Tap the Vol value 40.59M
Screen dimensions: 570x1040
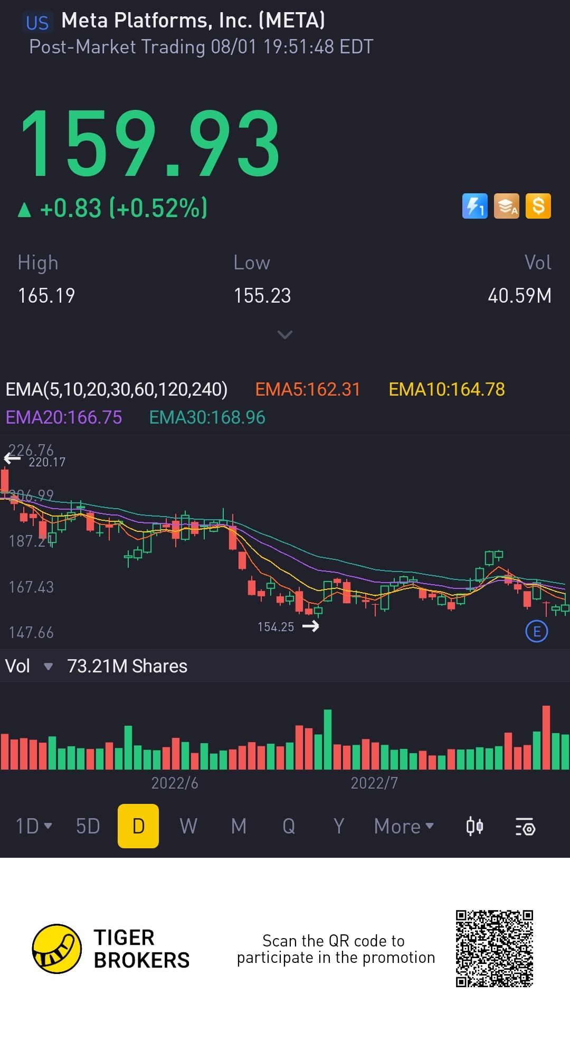tap(520, 296)
